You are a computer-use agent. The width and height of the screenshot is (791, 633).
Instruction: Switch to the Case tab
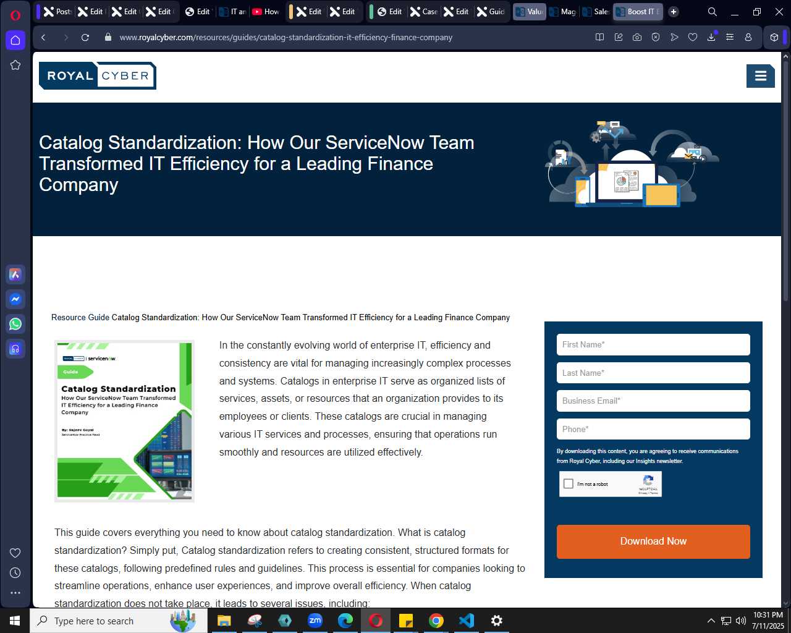tap(424, 12)
